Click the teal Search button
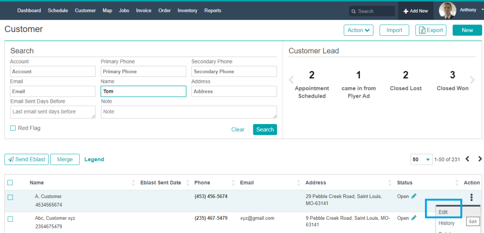 click(x=265, y=130)
